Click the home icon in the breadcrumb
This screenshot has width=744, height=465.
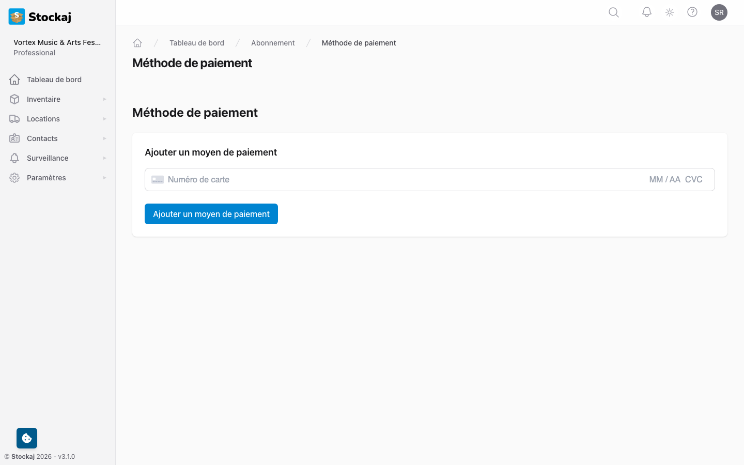tap(137, 42)
